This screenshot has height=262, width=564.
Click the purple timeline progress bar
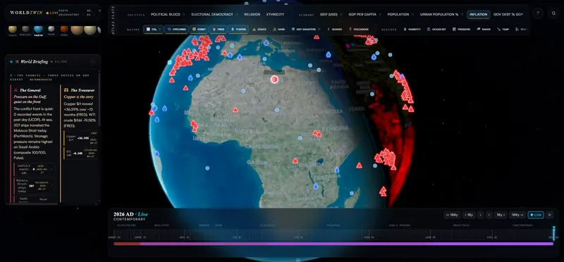(347, 244)
